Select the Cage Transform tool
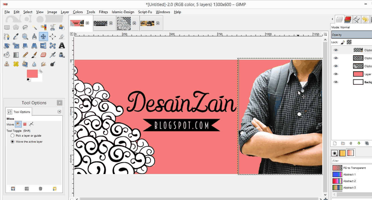 pos(53,46)
